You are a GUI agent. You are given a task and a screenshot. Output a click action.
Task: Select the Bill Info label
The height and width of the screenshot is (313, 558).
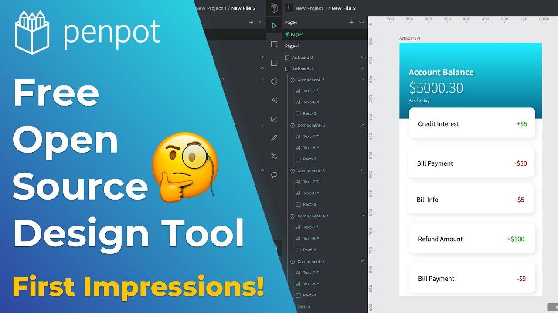point(428,200)
